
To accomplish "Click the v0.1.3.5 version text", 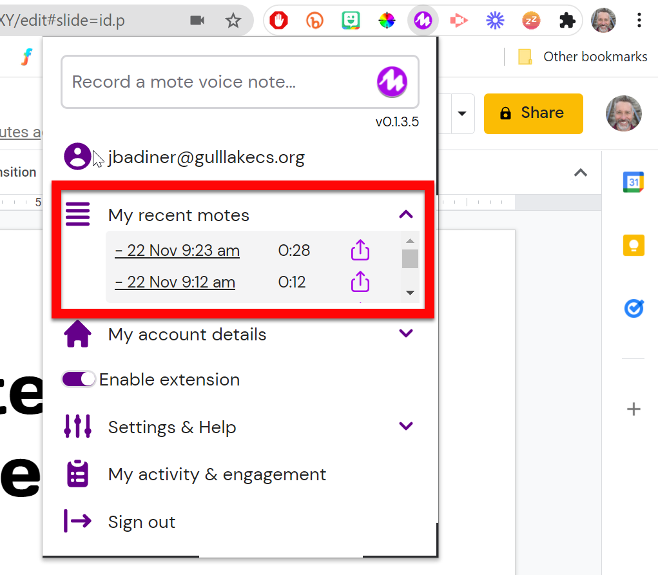I will 397,122.
